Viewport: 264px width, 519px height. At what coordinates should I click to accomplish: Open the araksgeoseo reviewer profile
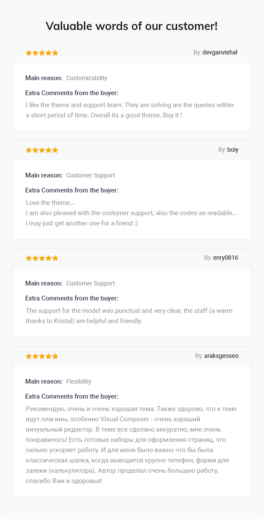pos(221,356)
